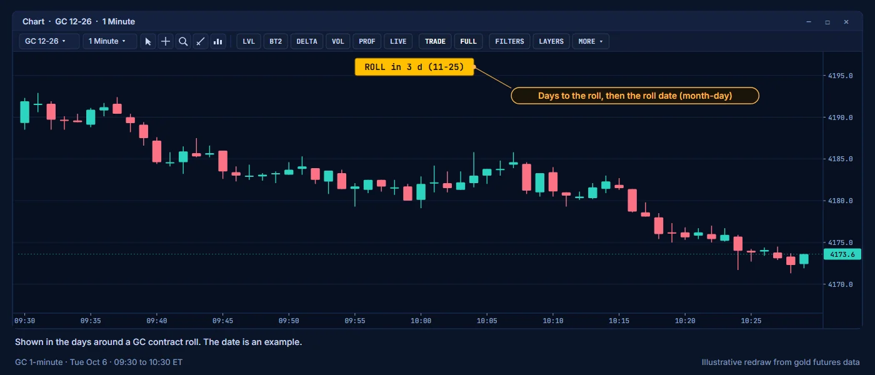Click the 4173.6 current price tag
The width and height of the screenshot is (875, 375).
(842, 254)
